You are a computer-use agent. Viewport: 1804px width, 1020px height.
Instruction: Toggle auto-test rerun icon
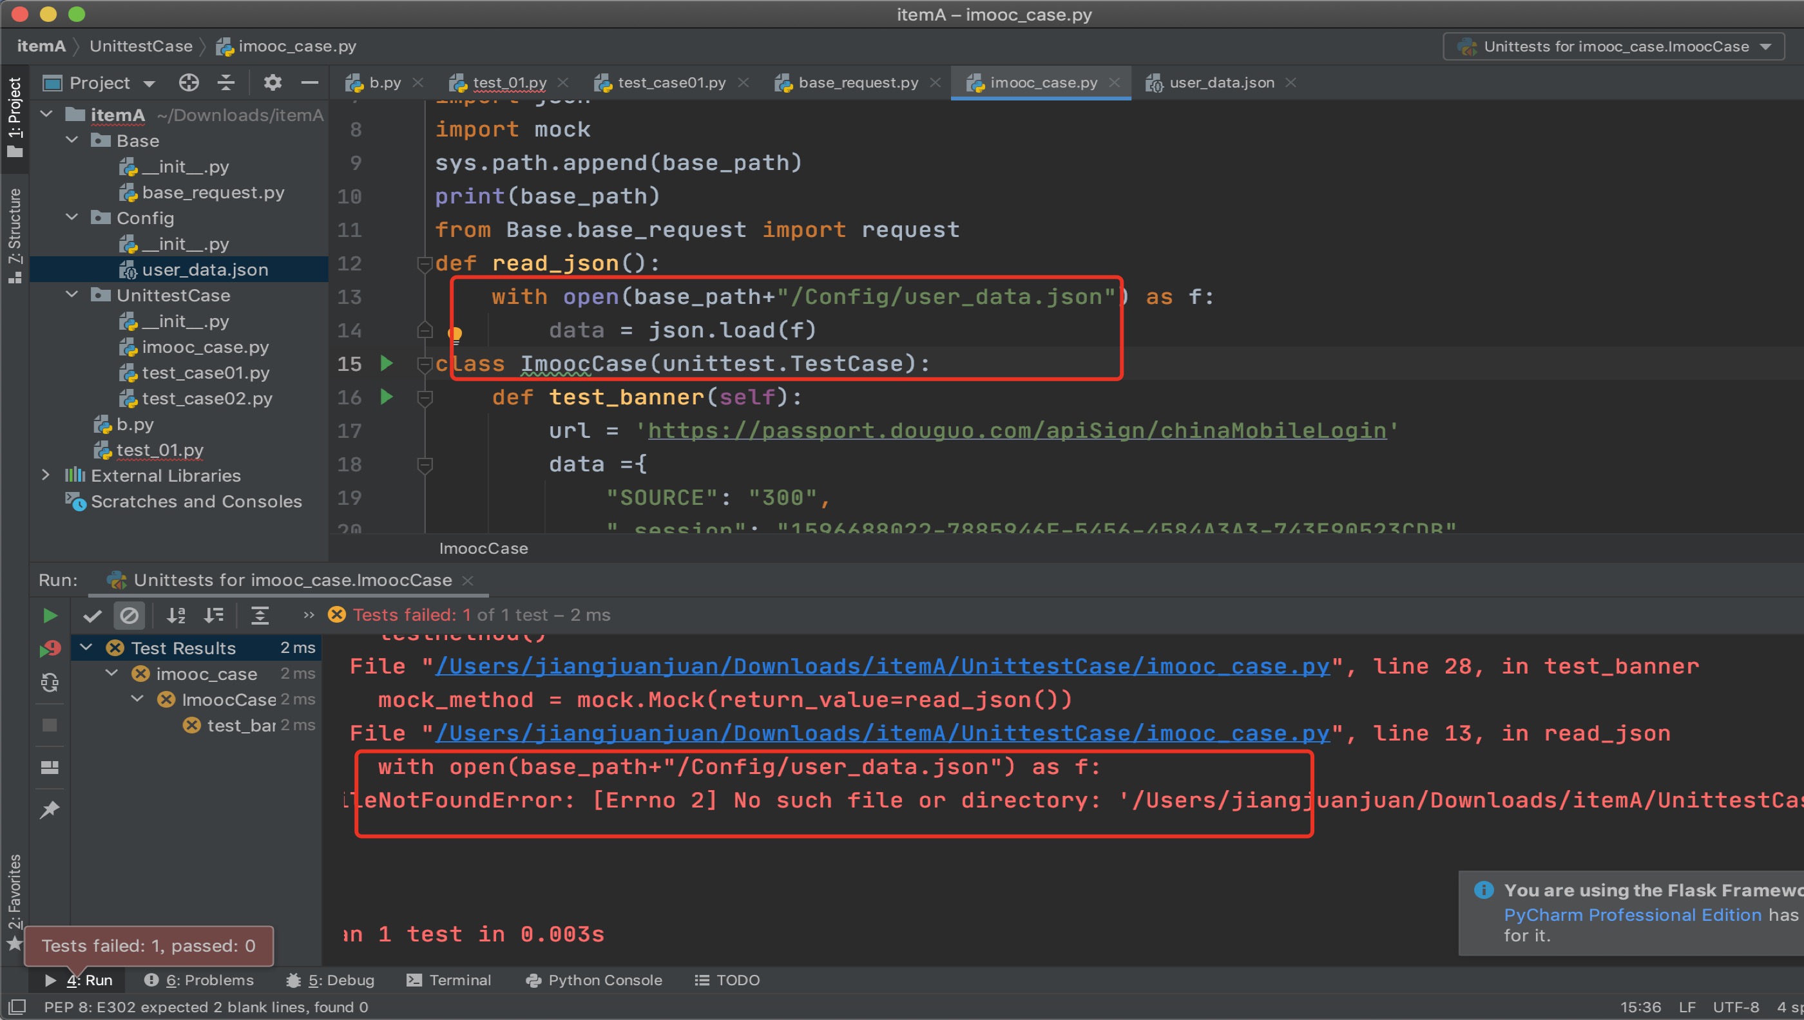click(x=50, y=683)
